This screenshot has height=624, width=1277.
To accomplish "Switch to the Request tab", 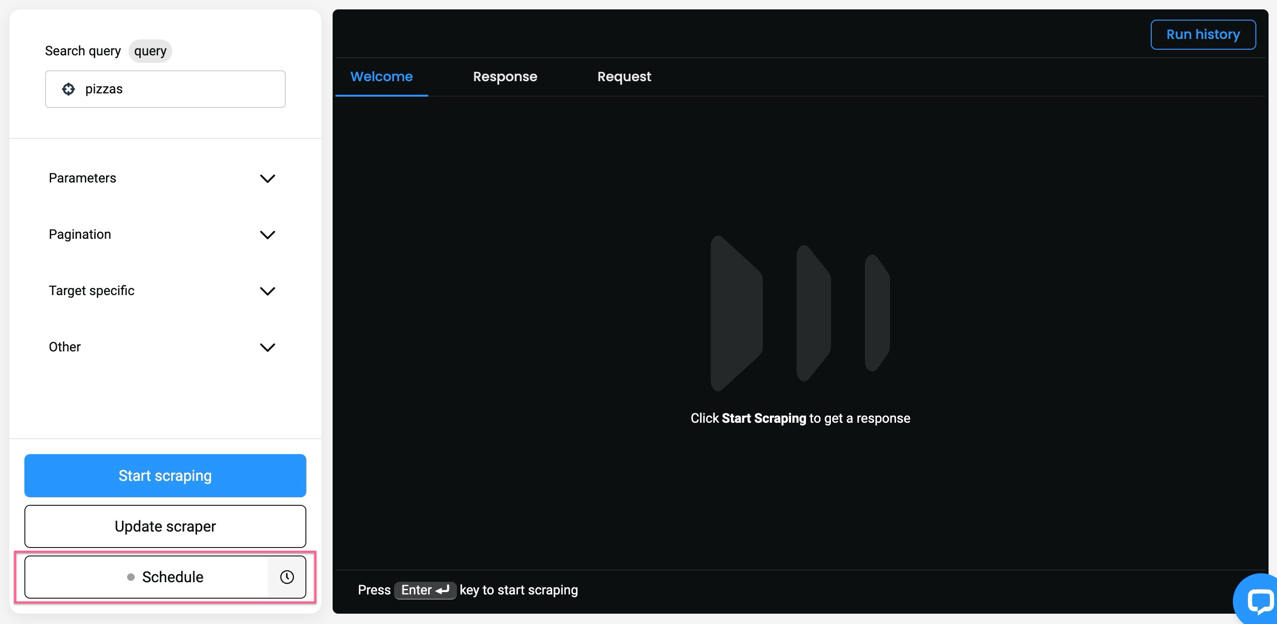I will 624,76.
